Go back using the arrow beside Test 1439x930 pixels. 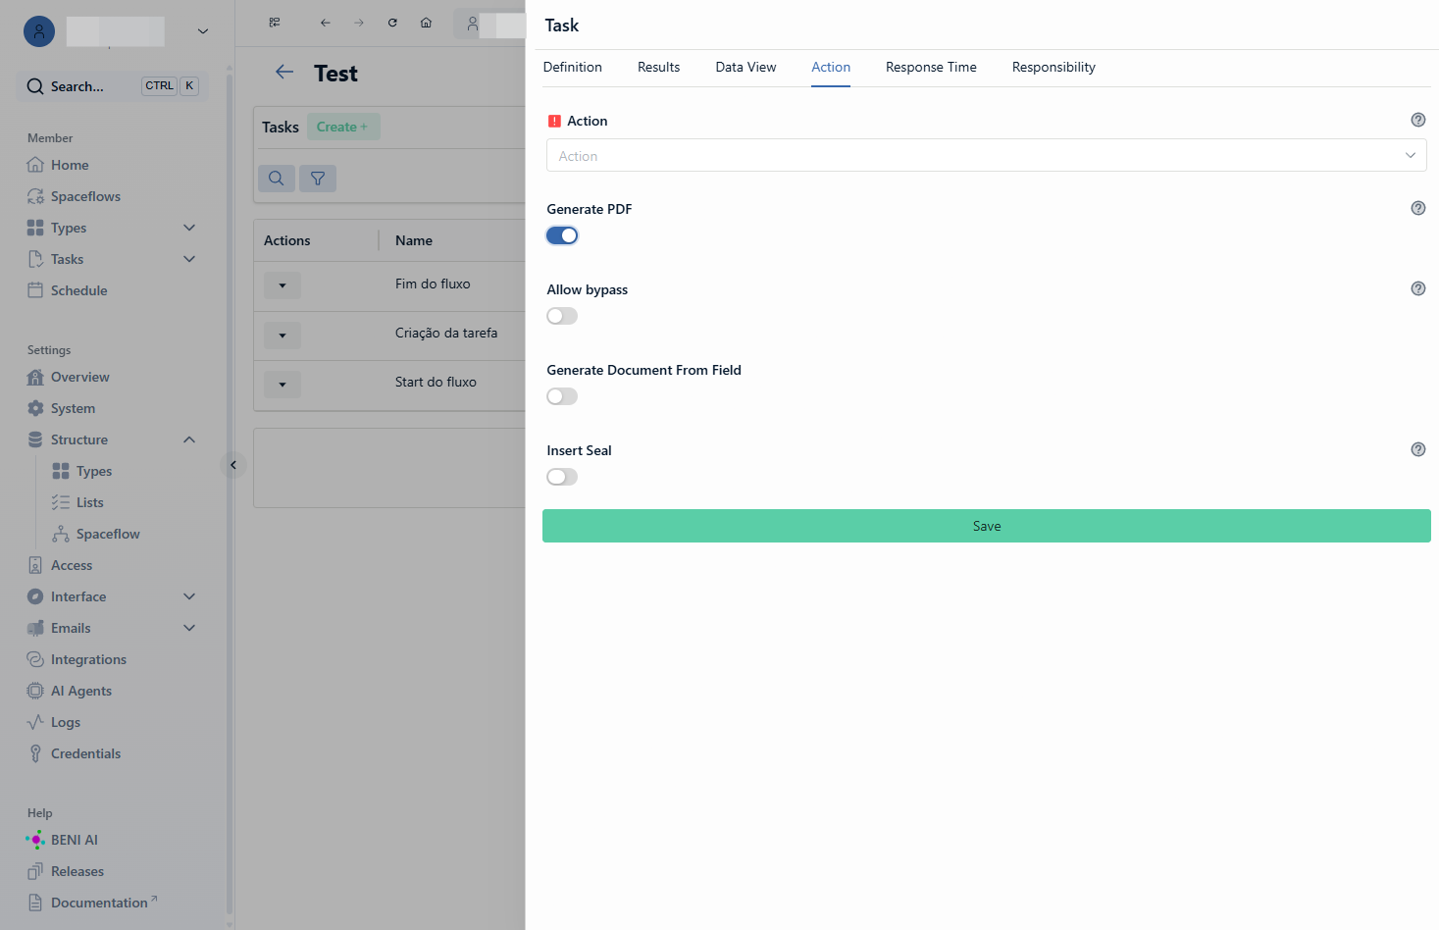(284, 72)
